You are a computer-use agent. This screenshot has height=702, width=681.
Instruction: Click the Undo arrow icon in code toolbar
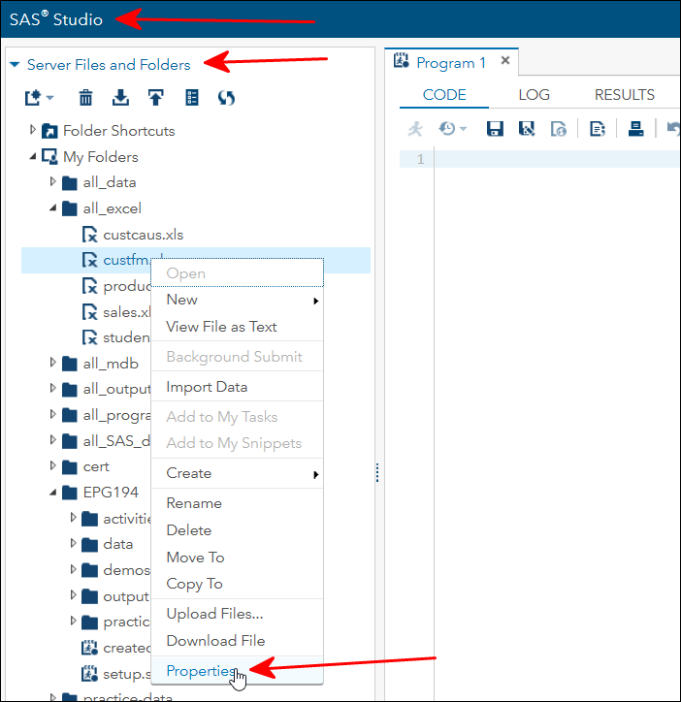point(673,129)
